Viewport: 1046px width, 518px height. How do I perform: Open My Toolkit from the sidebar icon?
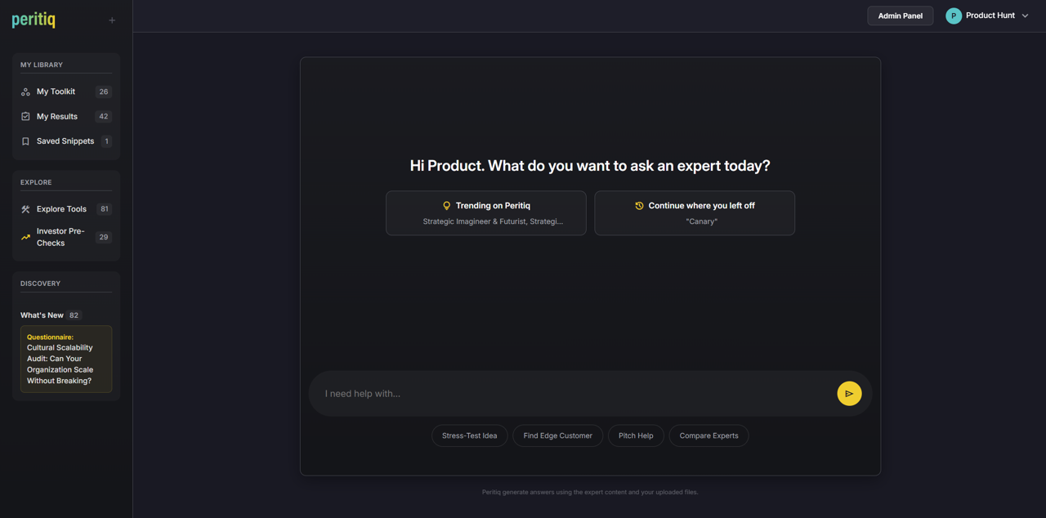point(25,92)
